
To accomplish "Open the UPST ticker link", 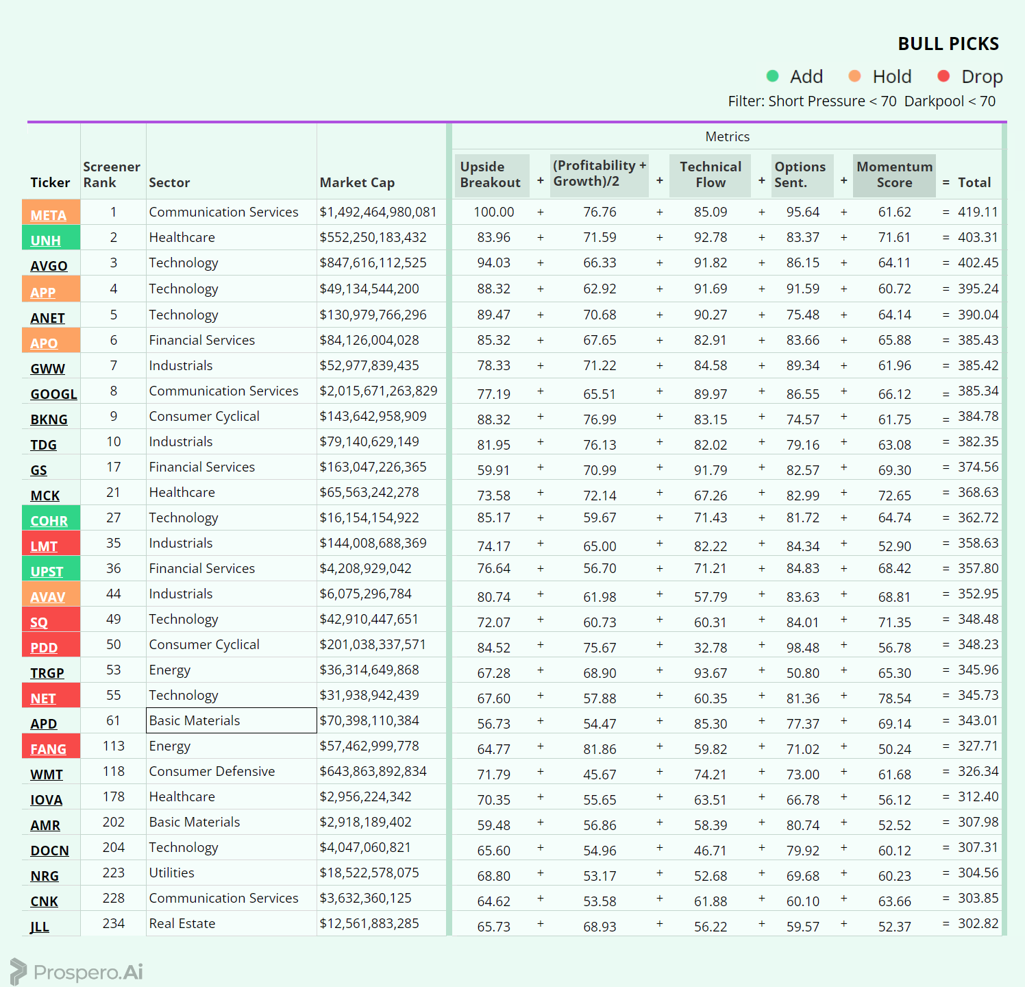I will (47, 572).
